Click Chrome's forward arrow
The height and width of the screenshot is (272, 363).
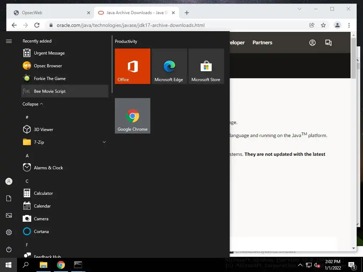tap(26, 25)
